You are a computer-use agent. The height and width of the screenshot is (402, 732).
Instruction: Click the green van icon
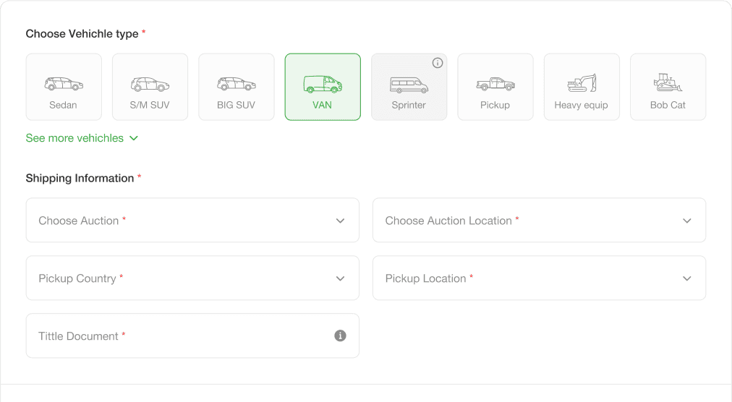pyautogui.click(x=323, y=84)
